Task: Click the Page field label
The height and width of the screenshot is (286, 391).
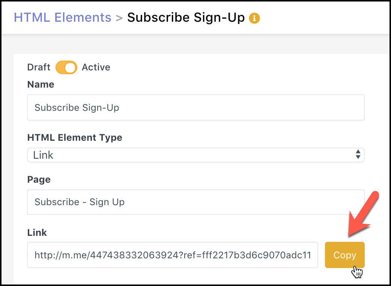Action: [39, 180]
